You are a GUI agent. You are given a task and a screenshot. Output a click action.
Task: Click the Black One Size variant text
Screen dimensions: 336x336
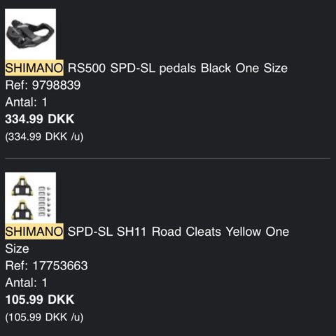244,68
